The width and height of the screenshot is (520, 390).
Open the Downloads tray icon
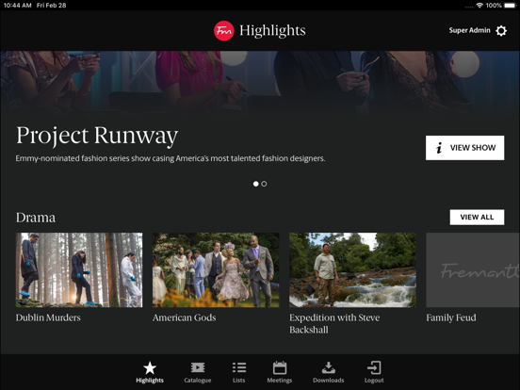[329, 367]
